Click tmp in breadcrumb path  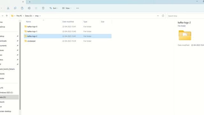37,16
